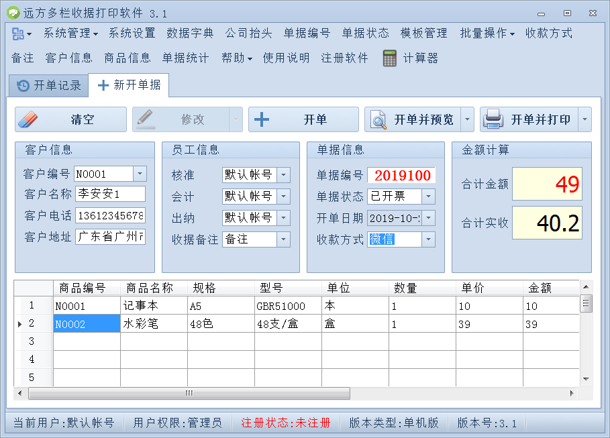Click the pencil icon on the 修改 button
This screenshot has width=610, height=438.
[x=146, y=119]
